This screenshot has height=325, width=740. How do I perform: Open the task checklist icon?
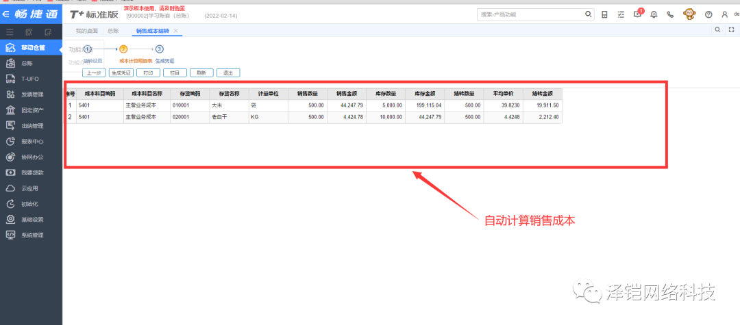coord(621,14)
